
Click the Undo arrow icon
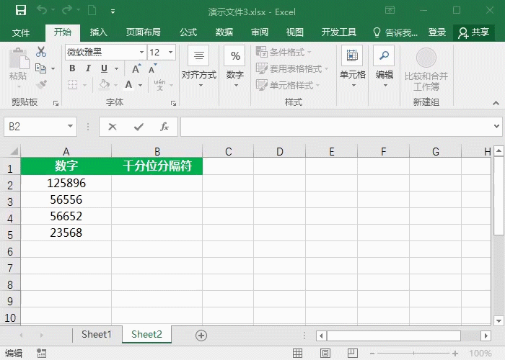click(42, 10)
